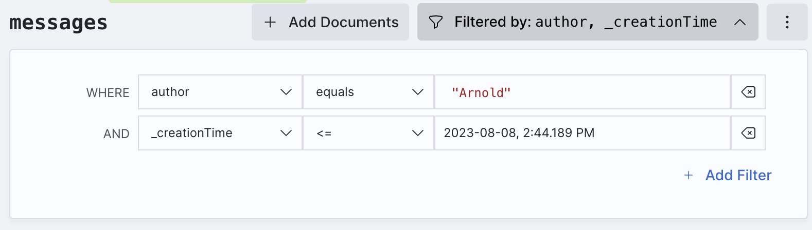Collapse the filter panel with the up chevron
The width and height of the screenshot is (812, 230).
click(740, 22)
